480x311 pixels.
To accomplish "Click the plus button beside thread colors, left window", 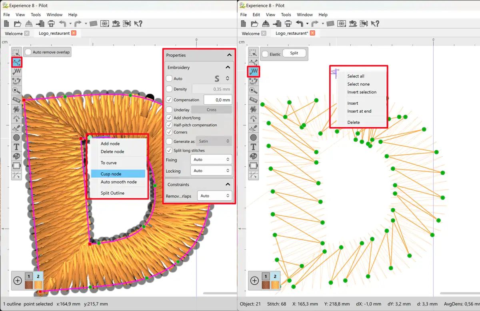I will pyautogui.click(x=18, y=281).
